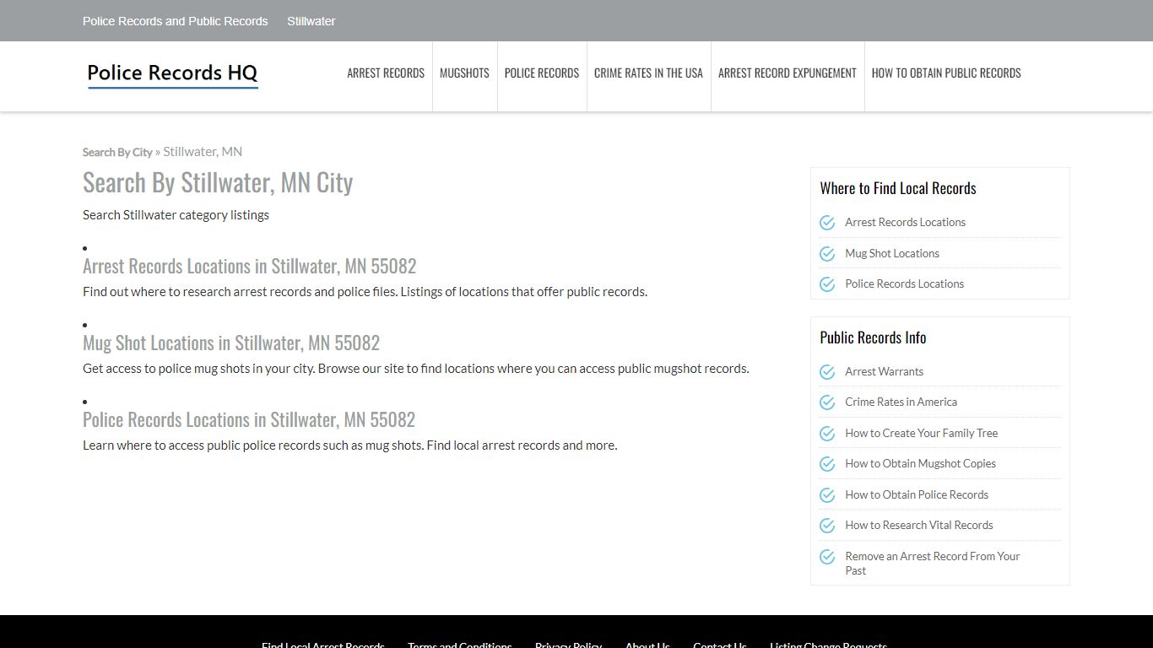This screenshot has width=1153, height=648.
Task: Click checkmark icon beside Arrest Warrants
Action: [827, 372]
